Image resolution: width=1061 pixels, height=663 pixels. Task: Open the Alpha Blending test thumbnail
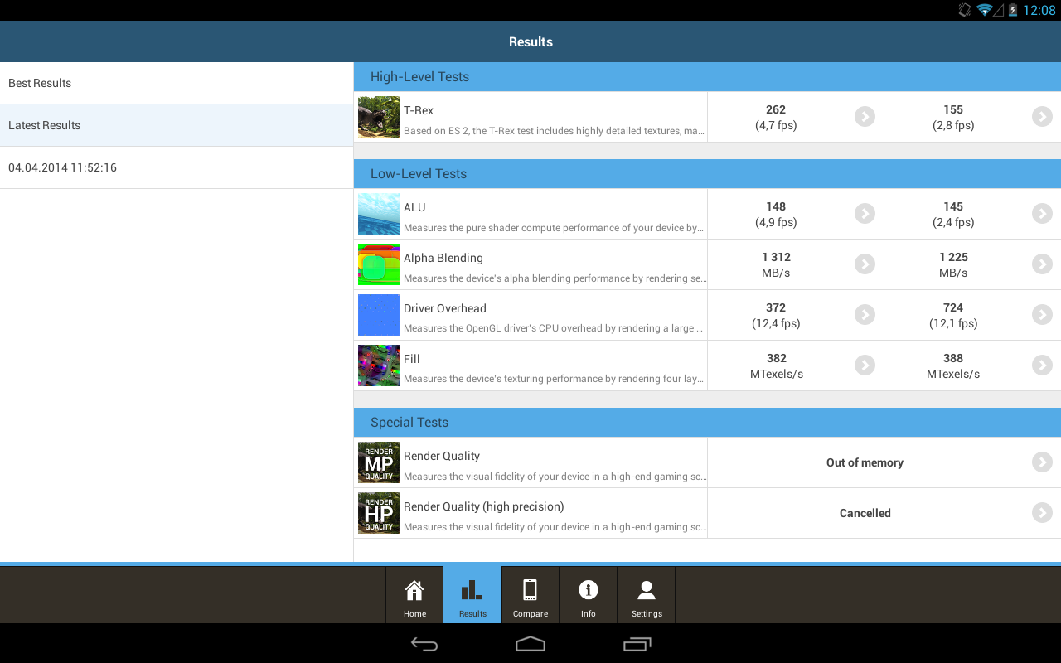click(x=379, y=264)
